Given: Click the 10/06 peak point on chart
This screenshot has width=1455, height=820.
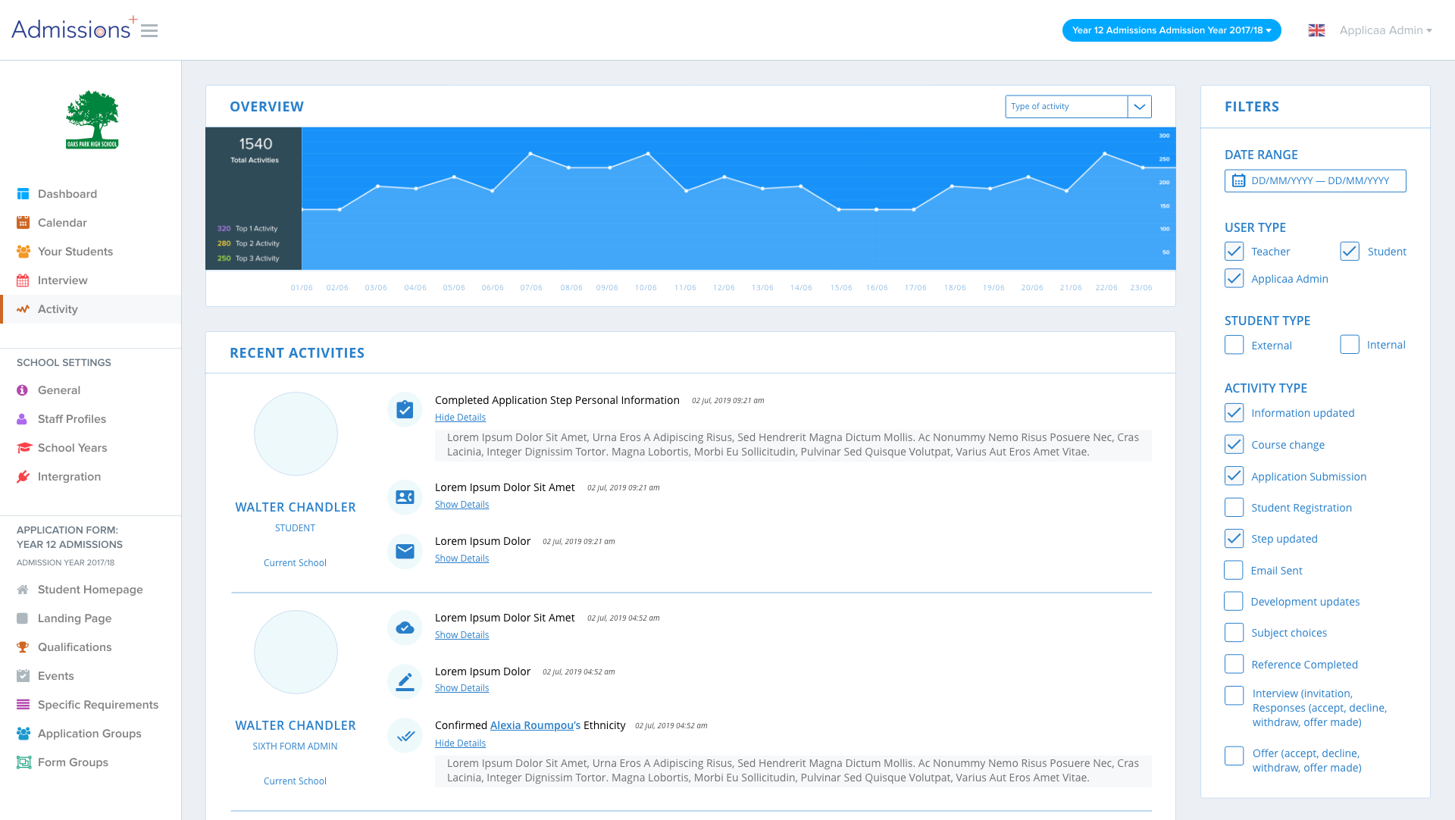Looking at the screenshot, I should tap(648, 154).
